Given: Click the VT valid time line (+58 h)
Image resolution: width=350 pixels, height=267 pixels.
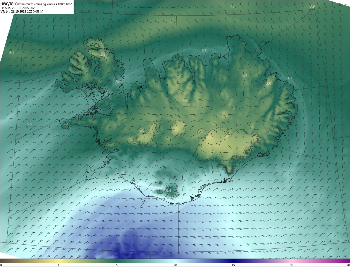Looking at the screenshot, I should pos(22,11).
